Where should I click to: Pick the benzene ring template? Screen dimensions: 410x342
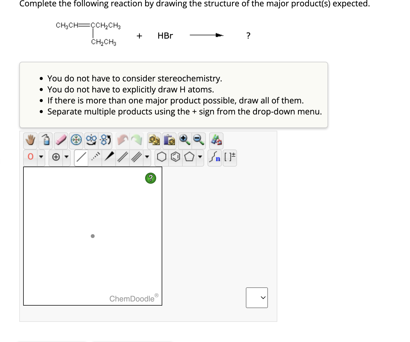pyautogui.click(x=175, y=157)
